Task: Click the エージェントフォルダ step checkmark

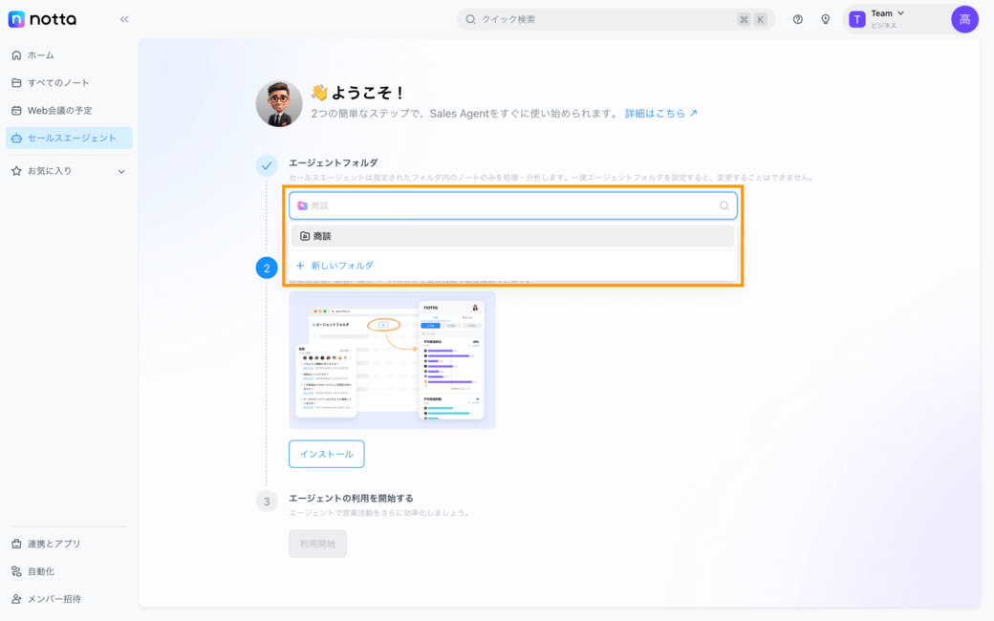Action: [267, 166]
